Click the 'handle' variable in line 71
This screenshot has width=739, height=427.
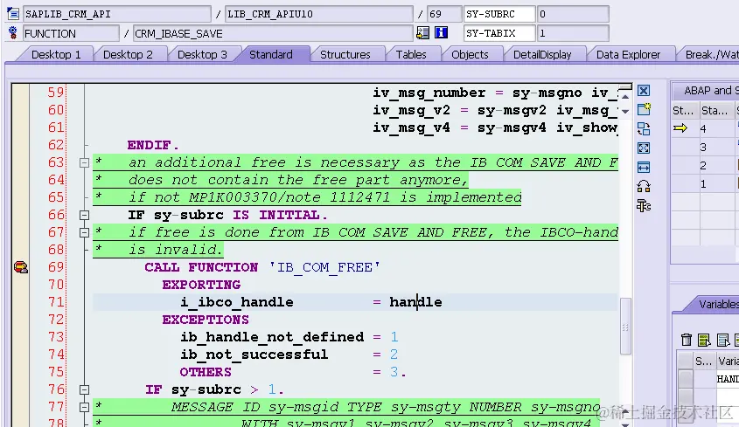415,302
